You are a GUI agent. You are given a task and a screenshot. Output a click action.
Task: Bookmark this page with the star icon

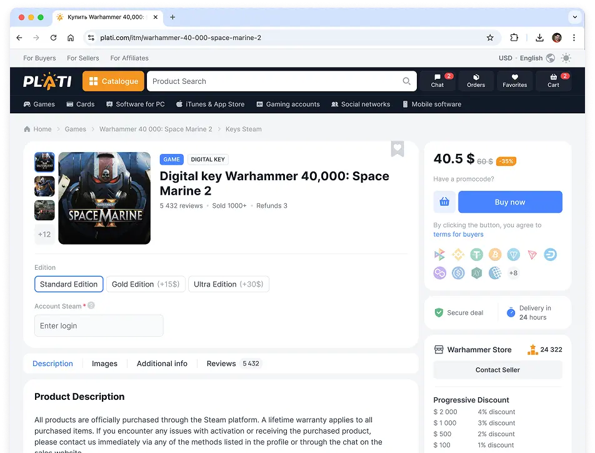pyautogui.click(x=490, y=38)
